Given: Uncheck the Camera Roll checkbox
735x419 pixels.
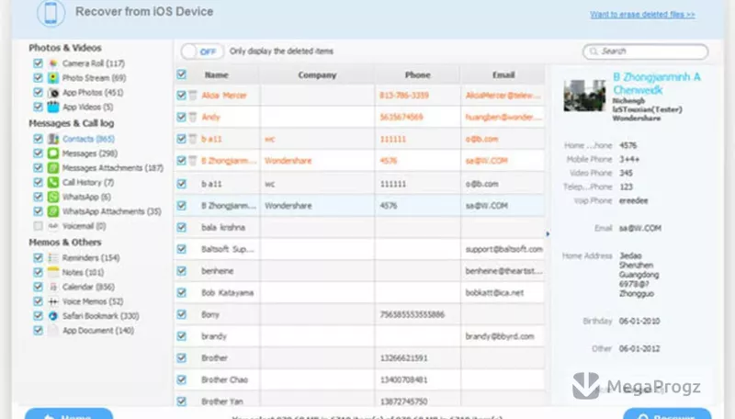Looking at the screenshot, I should pos(38,63).
